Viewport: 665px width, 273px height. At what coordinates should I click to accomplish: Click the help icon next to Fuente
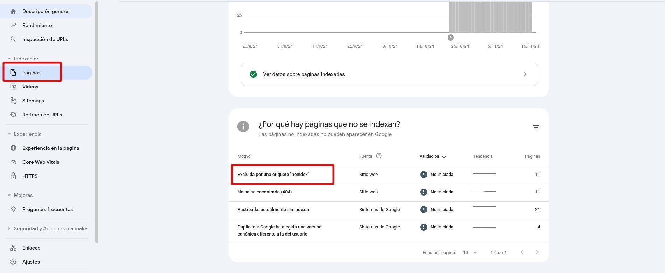(379, 156)
